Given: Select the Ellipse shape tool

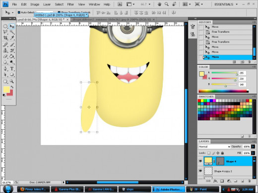Looking at the screenshot, I should 12,75.
